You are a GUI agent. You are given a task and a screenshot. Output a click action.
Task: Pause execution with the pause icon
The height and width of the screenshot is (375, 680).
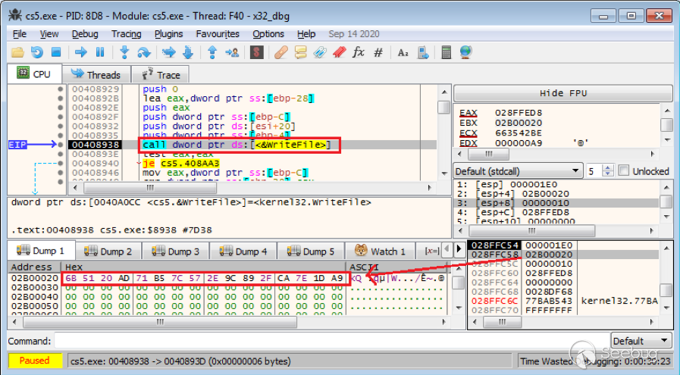[x=100, y=52]
